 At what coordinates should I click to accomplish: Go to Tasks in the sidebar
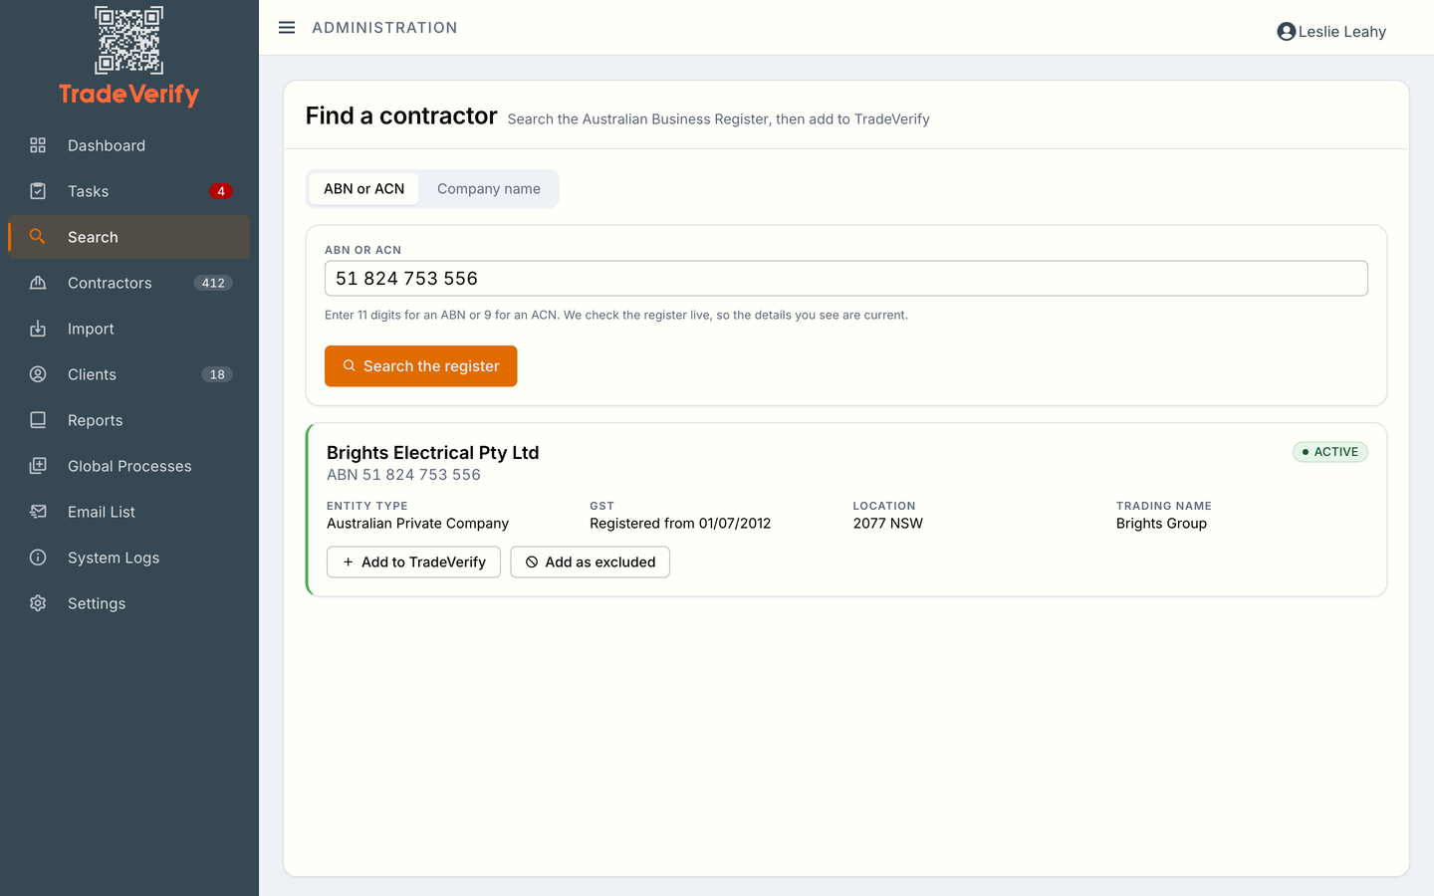[129, 191]
